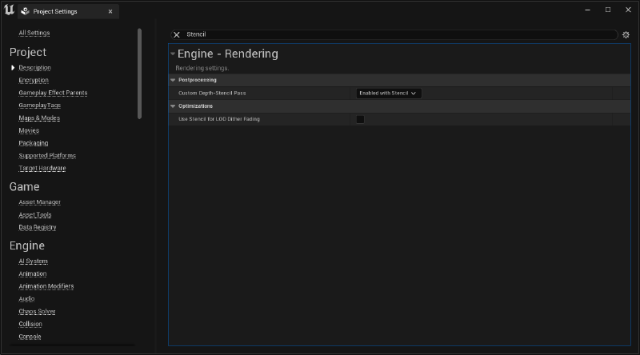Image resolution: width=640 pixels, height=355 pixels.
Task: Open the settings gear beside search bar
Action: pos(626,34)
